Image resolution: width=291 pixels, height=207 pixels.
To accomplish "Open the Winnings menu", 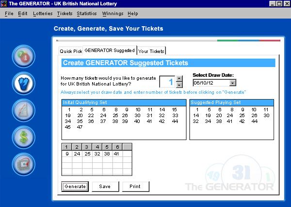I will click(x=113, y=14).
